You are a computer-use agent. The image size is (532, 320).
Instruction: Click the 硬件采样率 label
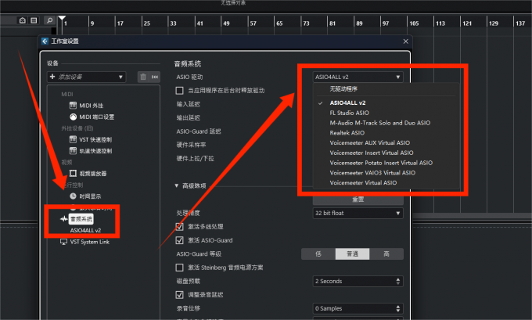pos(191,145)
